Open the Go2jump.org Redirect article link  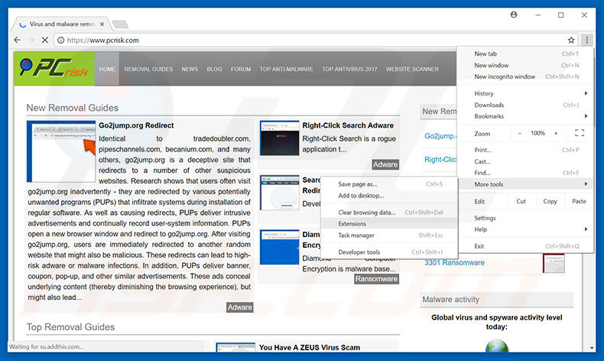(136, 125)
